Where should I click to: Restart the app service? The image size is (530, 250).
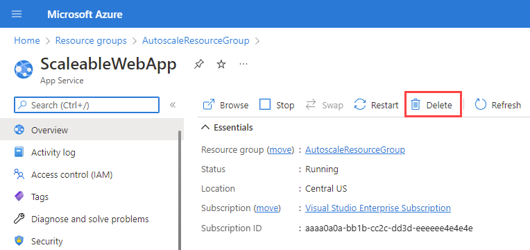coord(376,106)
